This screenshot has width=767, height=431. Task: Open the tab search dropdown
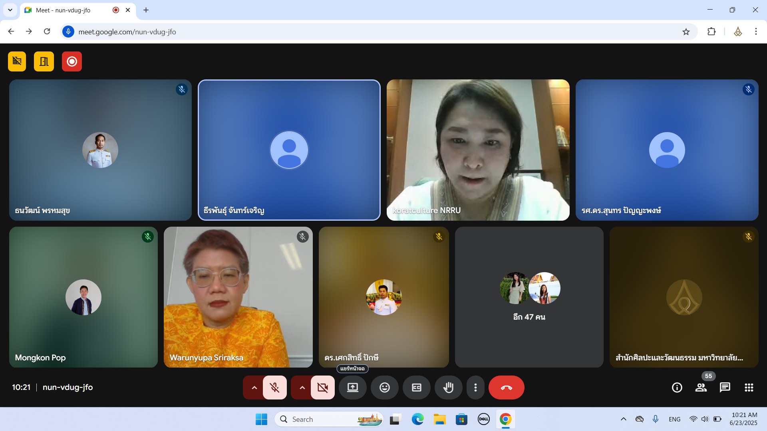point(10,10)
